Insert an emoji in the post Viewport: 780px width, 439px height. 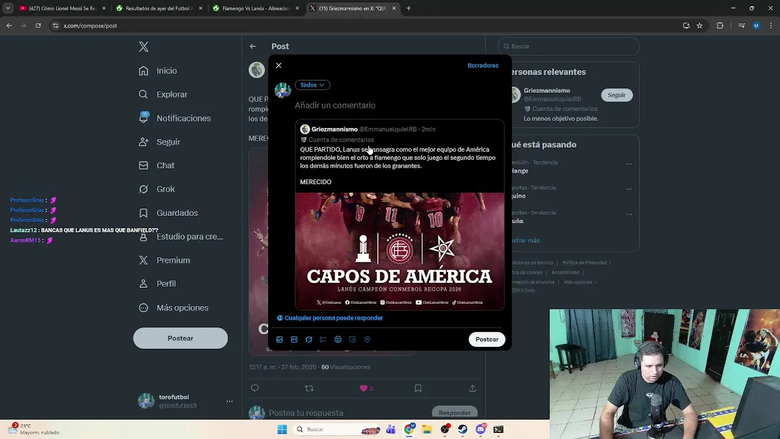tap(338, 340)
